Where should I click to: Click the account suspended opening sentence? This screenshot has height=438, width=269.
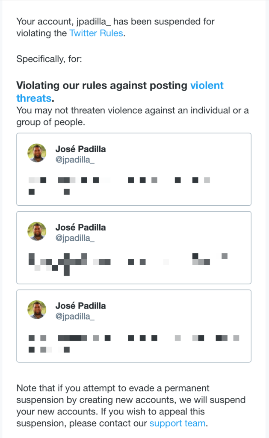pos(115,27)
